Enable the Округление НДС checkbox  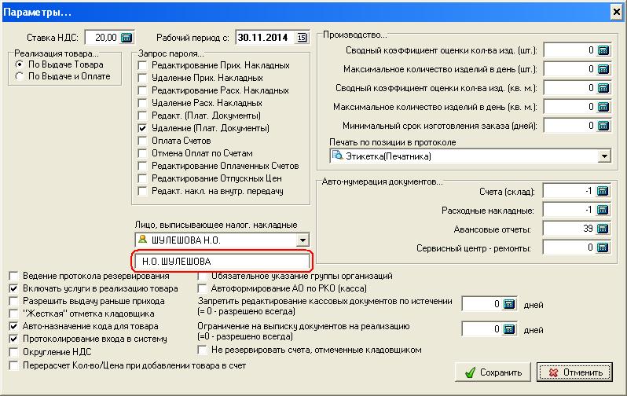click(13, 352)
